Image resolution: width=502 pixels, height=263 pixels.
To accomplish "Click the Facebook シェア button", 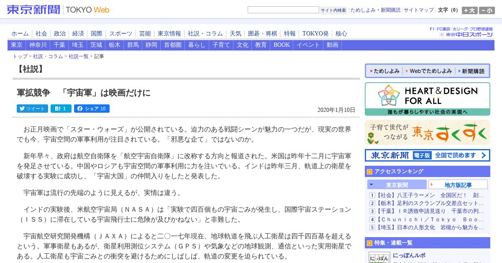I will coord(92,109).
